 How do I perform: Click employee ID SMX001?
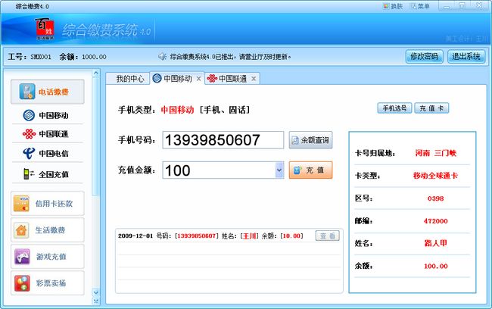tap(41, 57)
